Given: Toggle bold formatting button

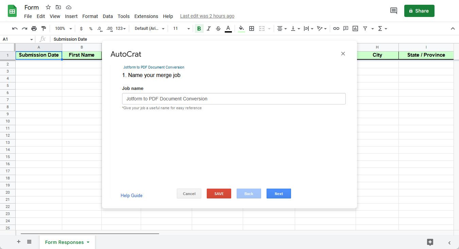Looking at the screenshot, I should [x=199, y=28].
